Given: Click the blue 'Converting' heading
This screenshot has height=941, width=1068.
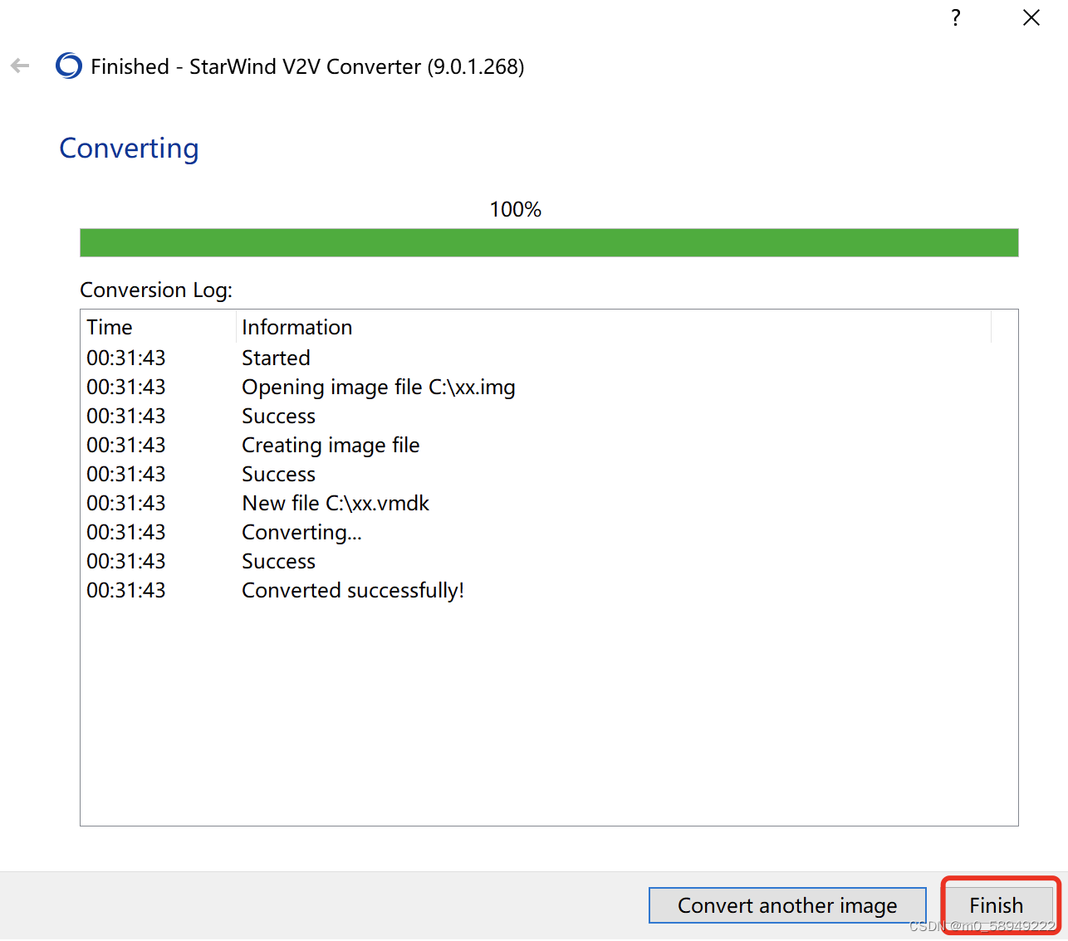Looking at the screenshot, I should click(x=130, y=149).
